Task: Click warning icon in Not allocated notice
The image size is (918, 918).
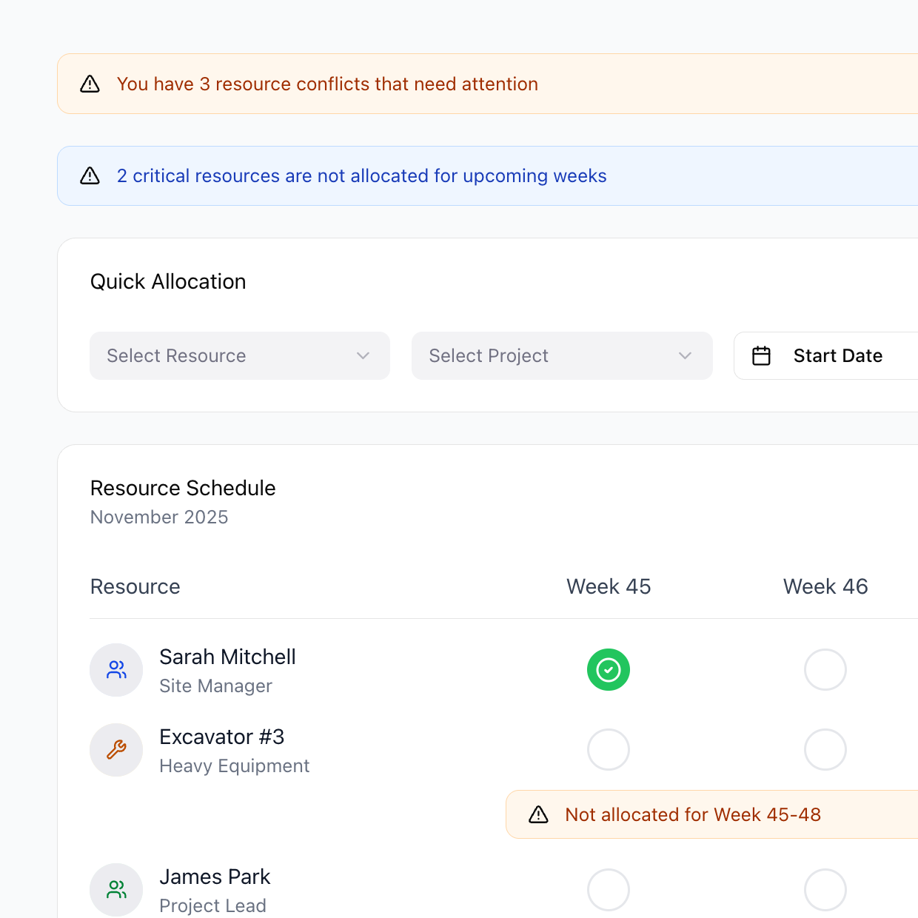Action: click(x=538, y=814)
